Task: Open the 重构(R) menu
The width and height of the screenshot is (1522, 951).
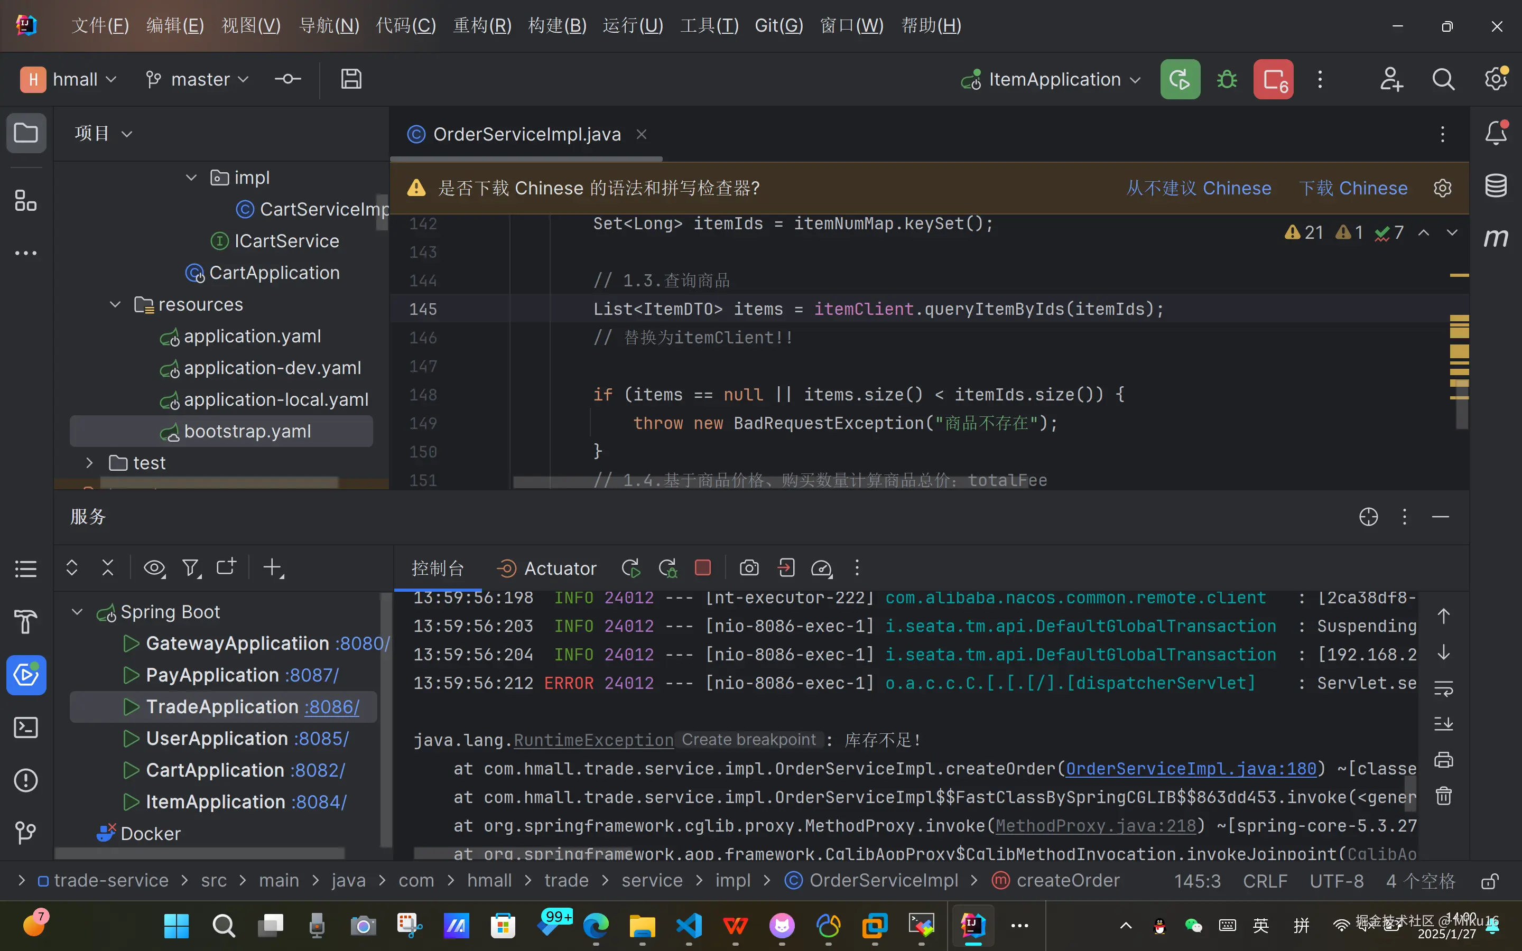Action: click(x=482, y=26)
